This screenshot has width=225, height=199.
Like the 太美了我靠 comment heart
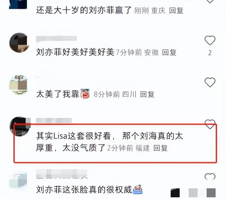(210, 82)
